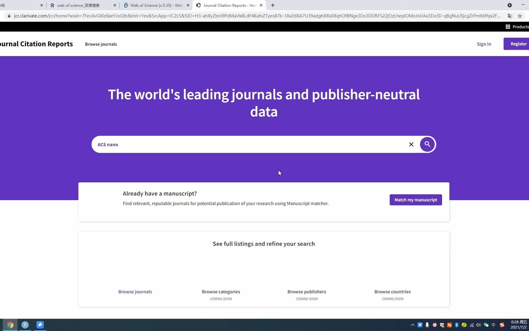Click the translate page icon in address bar
Image resolution: width=529 pixels, height=331 pixels.
click(x=510, y=16)
